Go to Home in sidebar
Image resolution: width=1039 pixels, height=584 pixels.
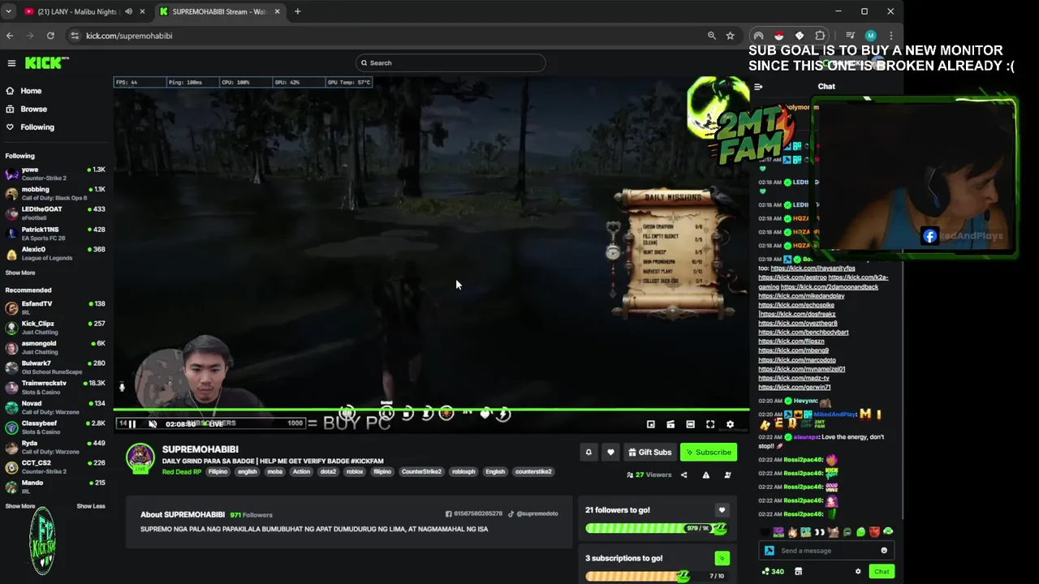(31, 91)
